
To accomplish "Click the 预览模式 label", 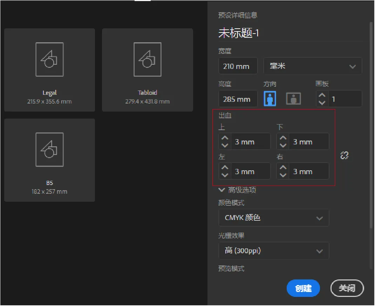I will coord(231,269).
